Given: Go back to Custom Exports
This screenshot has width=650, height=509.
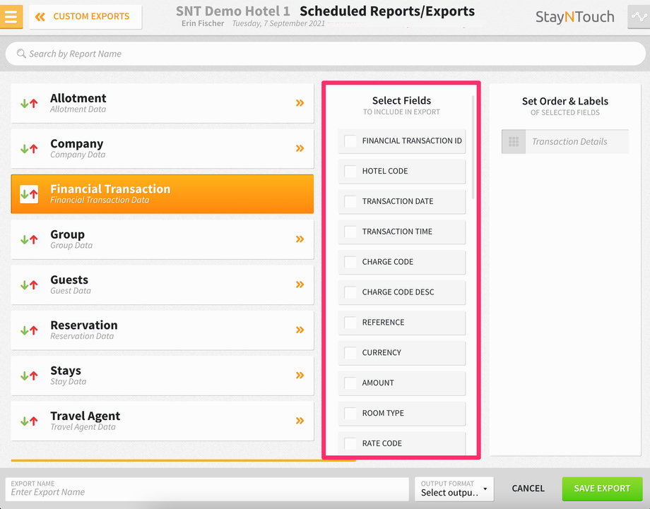Looking at the screenshot, I should coord(85,16).
